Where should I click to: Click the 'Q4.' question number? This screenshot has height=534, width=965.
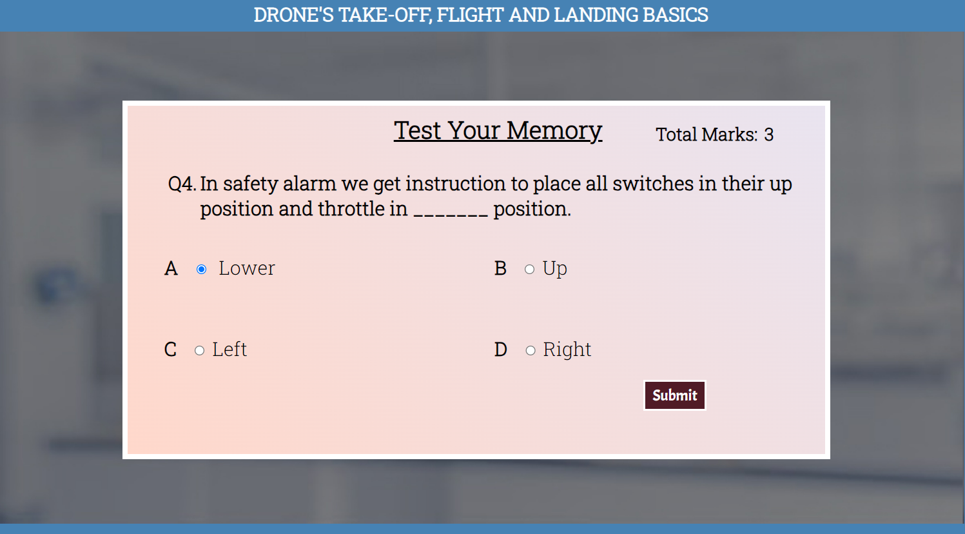click(x=182, y=184)
